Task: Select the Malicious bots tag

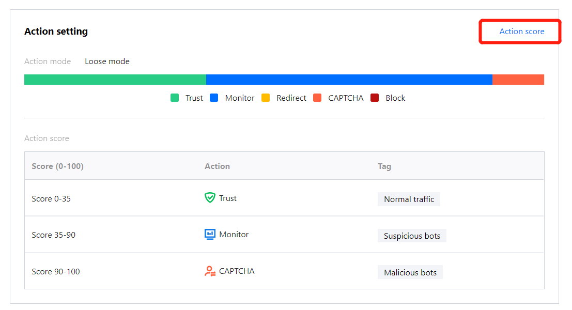Action: (410, 273)
